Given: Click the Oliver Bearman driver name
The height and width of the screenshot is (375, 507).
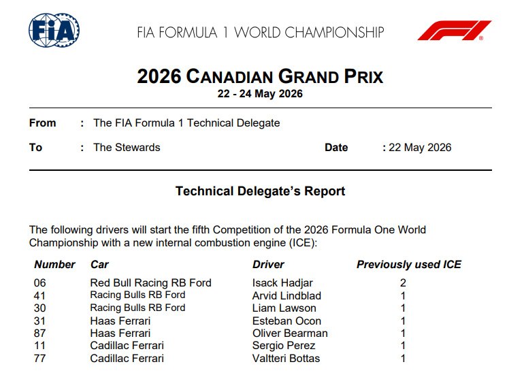Looking at the screenshot, I should pyautogui.click(x=290, y=333).
